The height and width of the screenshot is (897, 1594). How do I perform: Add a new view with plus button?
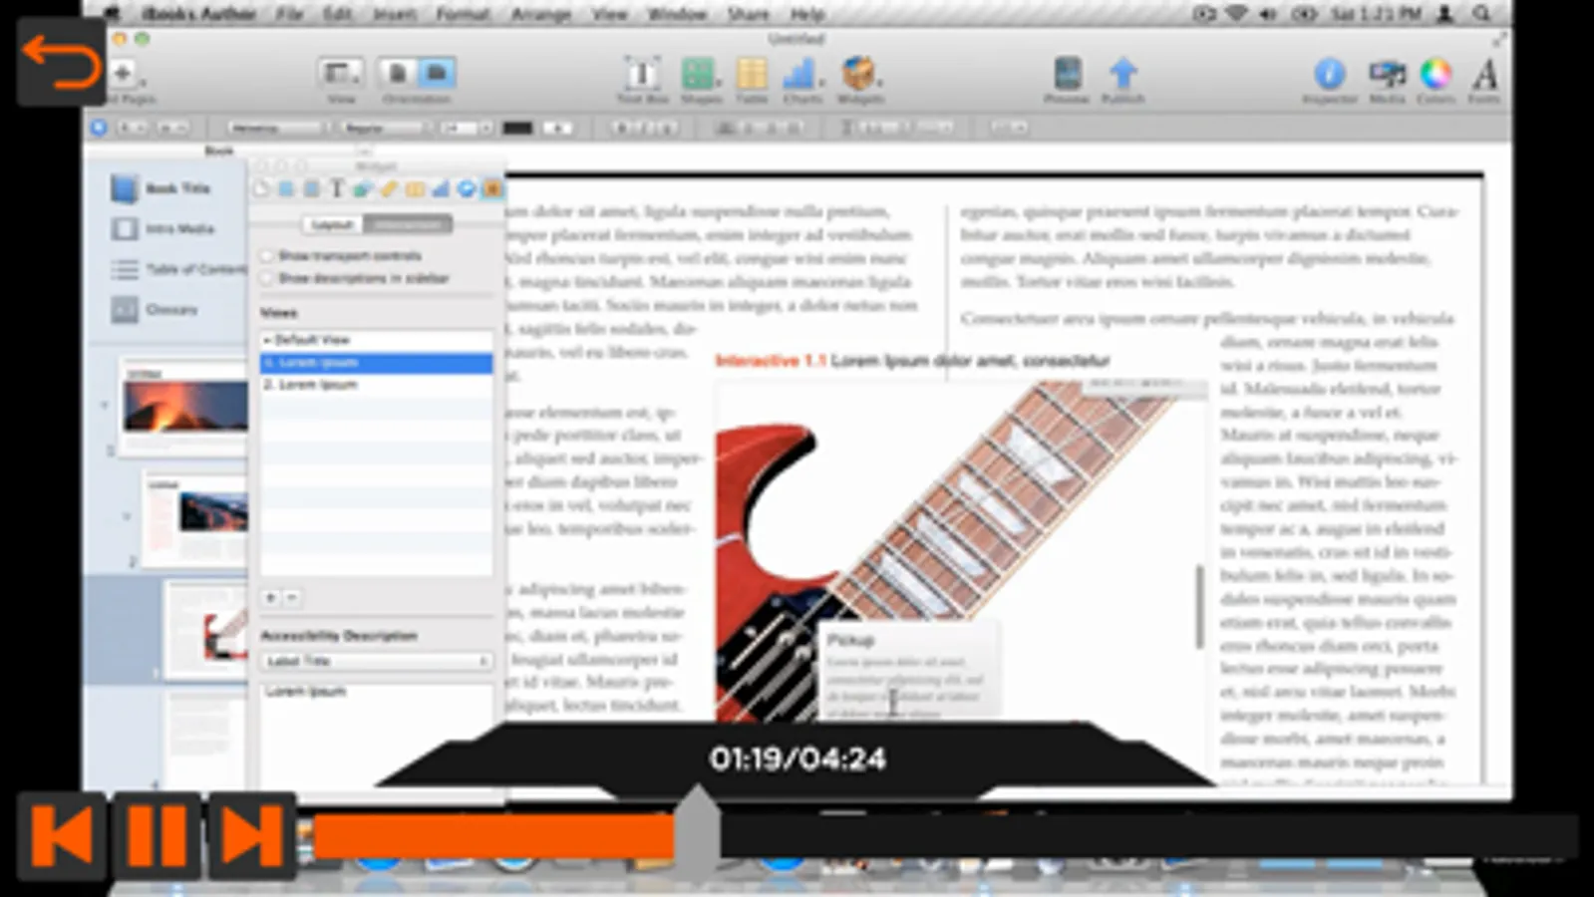270,598
